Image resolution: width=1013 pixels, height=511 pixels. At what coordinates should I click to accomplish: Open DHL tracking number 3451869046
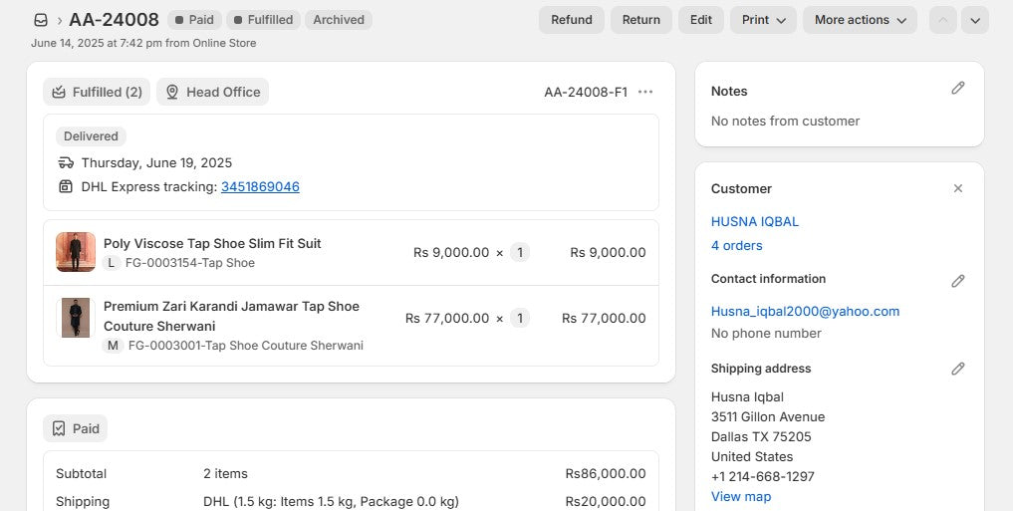pos(260,186)
